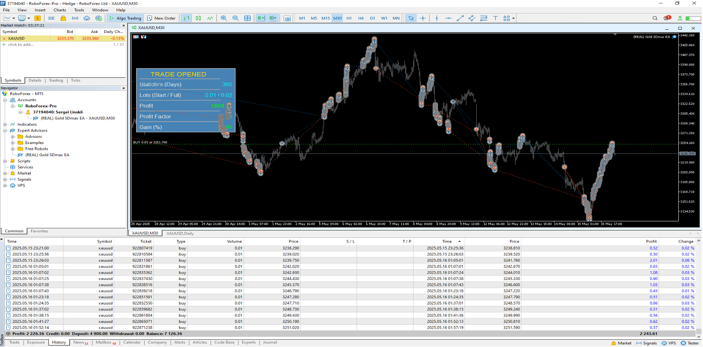Select the XAUUSD row in Market Watch

(x=63, y=38)
